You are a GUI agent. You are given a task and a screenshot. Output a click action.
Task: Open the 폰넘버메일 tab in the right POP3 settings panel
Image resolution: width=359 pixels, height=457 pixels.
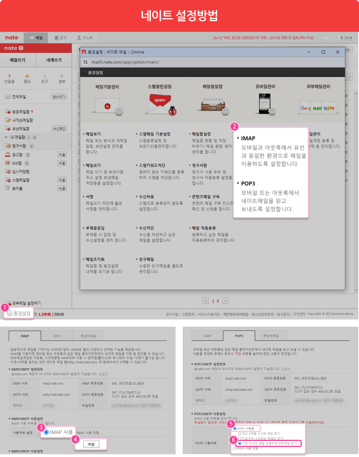(271, 336)
